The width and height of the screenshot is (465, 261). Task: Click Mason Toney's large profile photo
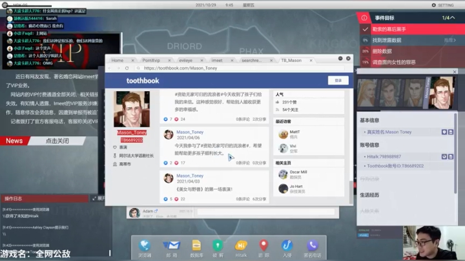[132, 109]
